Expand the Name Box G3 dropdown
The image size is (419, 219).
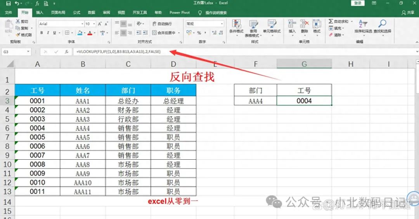click(x=28, y=52)
